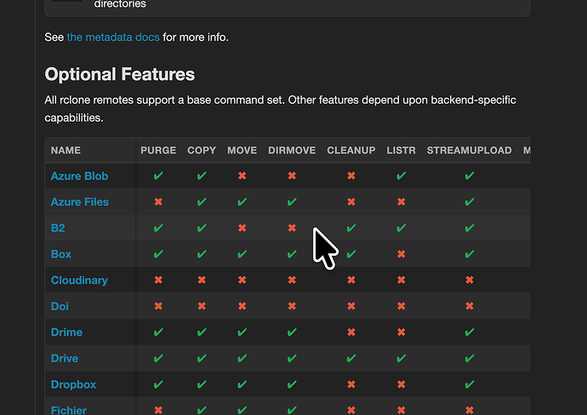
Task: Click Dropbox's MOVE check mark
Action: [x=242, y=384]
